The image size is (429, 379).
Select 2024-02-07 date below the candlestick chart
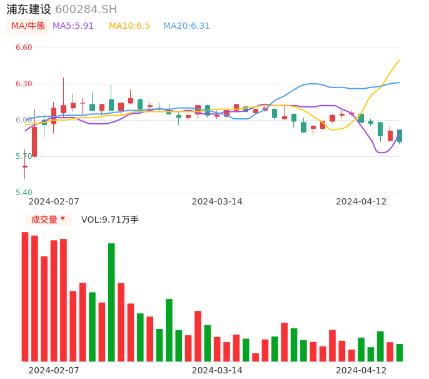tap(54, 201)
